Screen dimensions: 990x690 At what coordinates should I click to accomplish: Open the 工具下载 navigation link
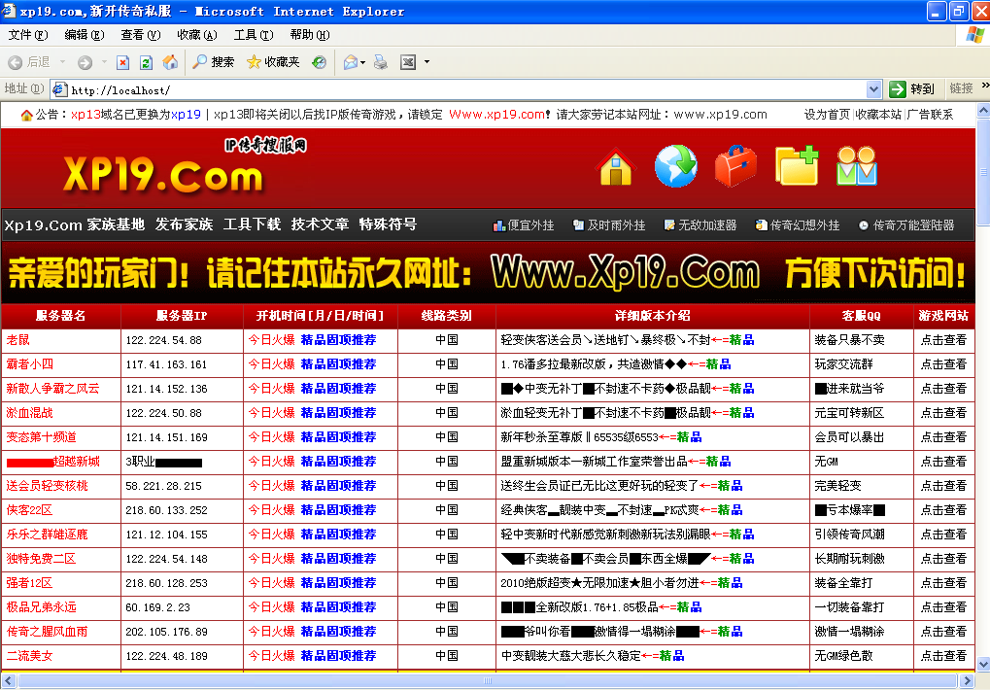click(x=252, y=224)
